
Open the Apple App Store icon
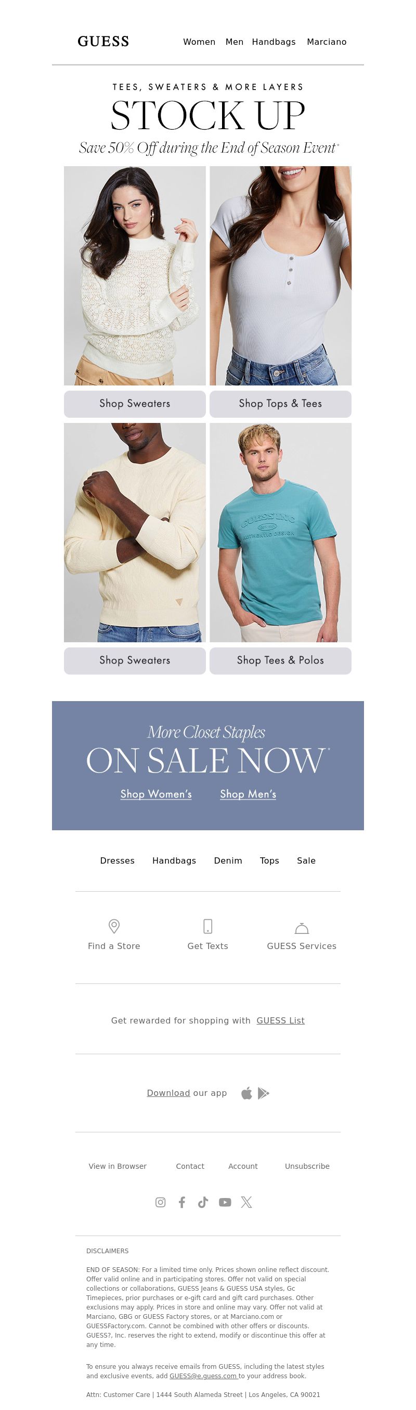[x=246, y=1093]
